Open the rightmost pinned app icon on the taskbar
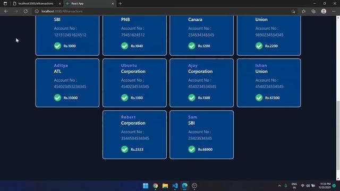This screenshot has height=191, width=340. (x=194, y=186)
